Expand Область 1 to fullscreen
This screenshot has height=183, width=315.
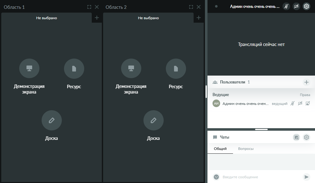(x=89, y=7)
